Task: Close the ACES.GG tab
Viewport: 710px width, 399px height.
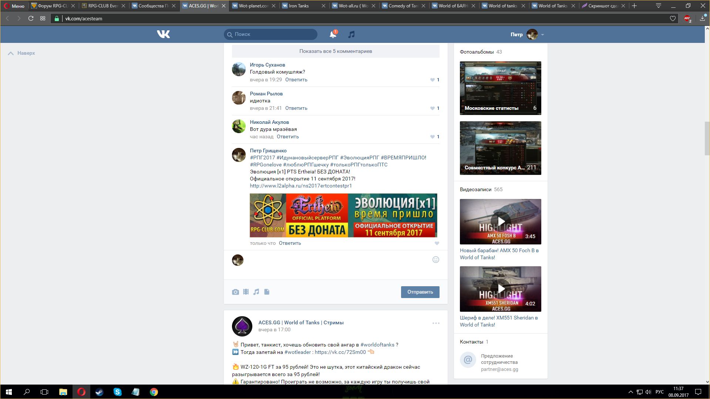Action: pyautogui.click(x=223, y=6)
